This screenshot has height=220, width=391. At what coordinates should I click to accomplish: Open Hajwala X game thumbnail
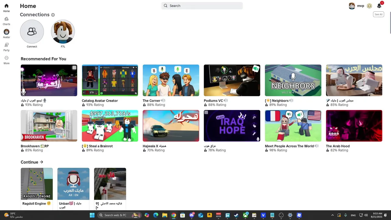[x=171, y=126]
